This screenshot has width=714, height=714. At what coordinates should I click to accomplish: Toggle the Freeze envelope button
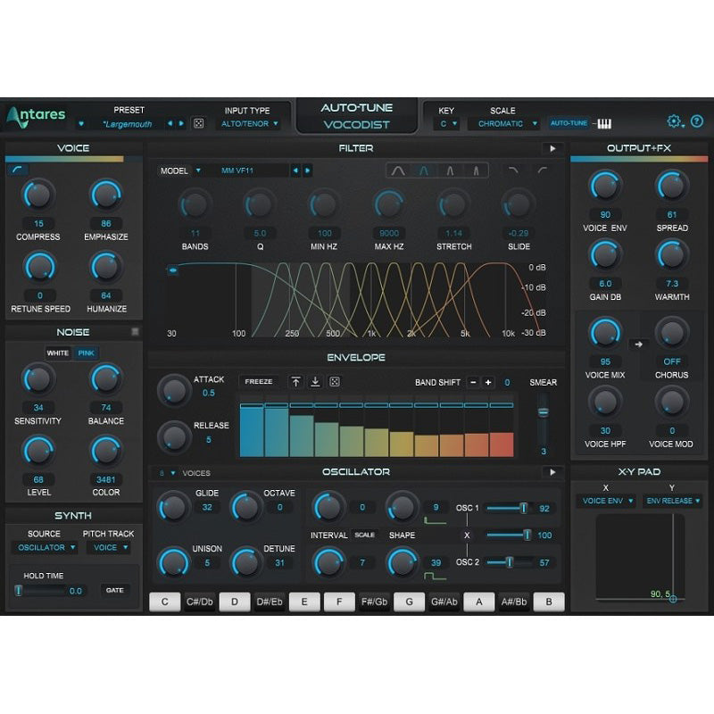(x=259, y=382)
